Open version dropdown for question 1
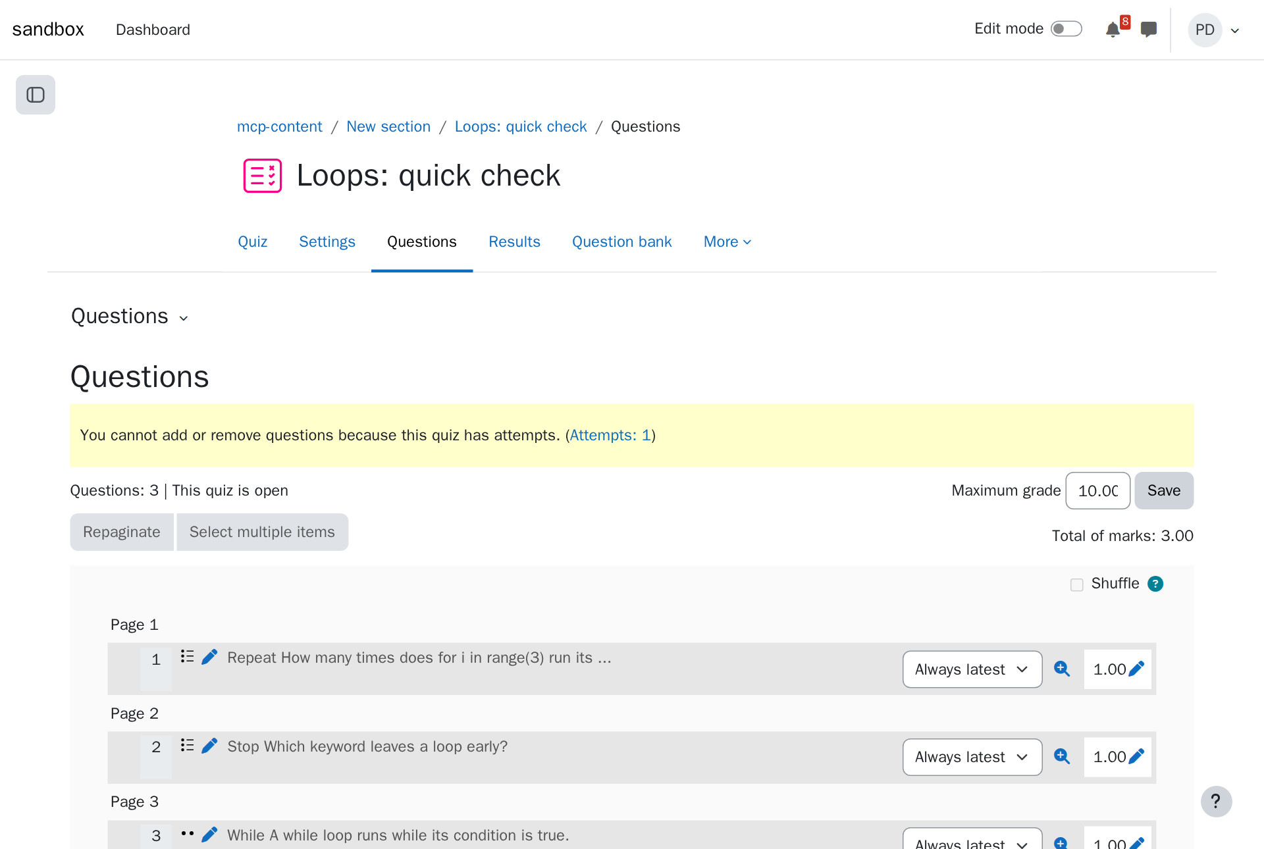This screenshot has height=849, width=1264. click(x=972, y=669)
